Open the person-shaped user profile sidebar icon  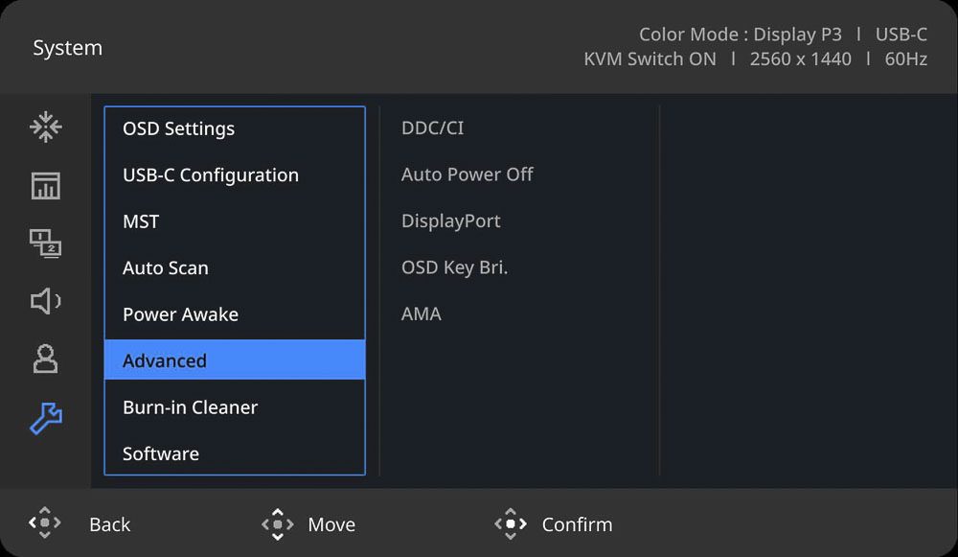pyautogui.click(x=45, y=359)
